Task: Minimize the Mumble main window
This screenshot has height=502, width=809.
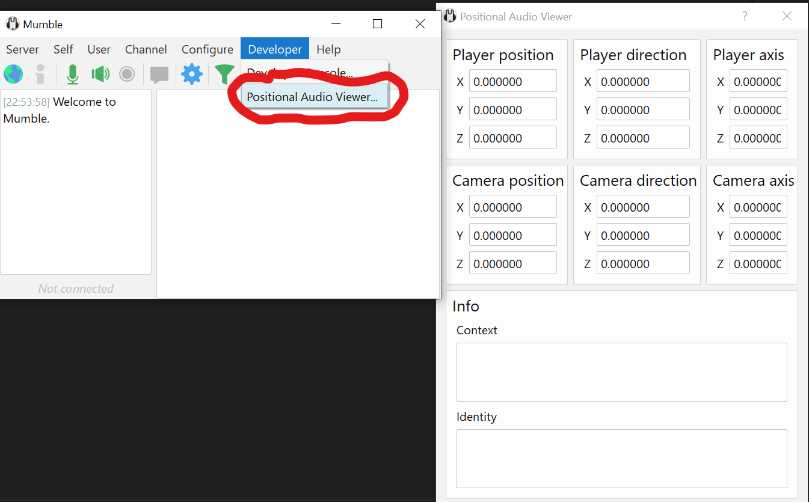Action: pos(337,24)
